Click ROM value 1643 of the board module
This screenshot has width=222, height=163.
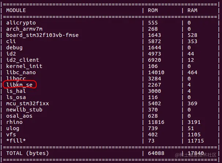tap(155, 35)
